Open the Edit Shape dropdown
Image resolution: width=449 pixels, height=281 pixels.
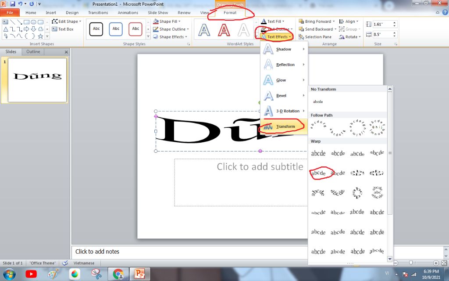(67, 22)
